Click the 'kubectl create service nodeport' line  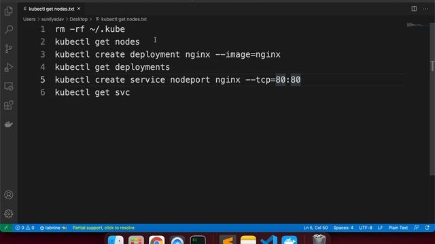(177, 80)
